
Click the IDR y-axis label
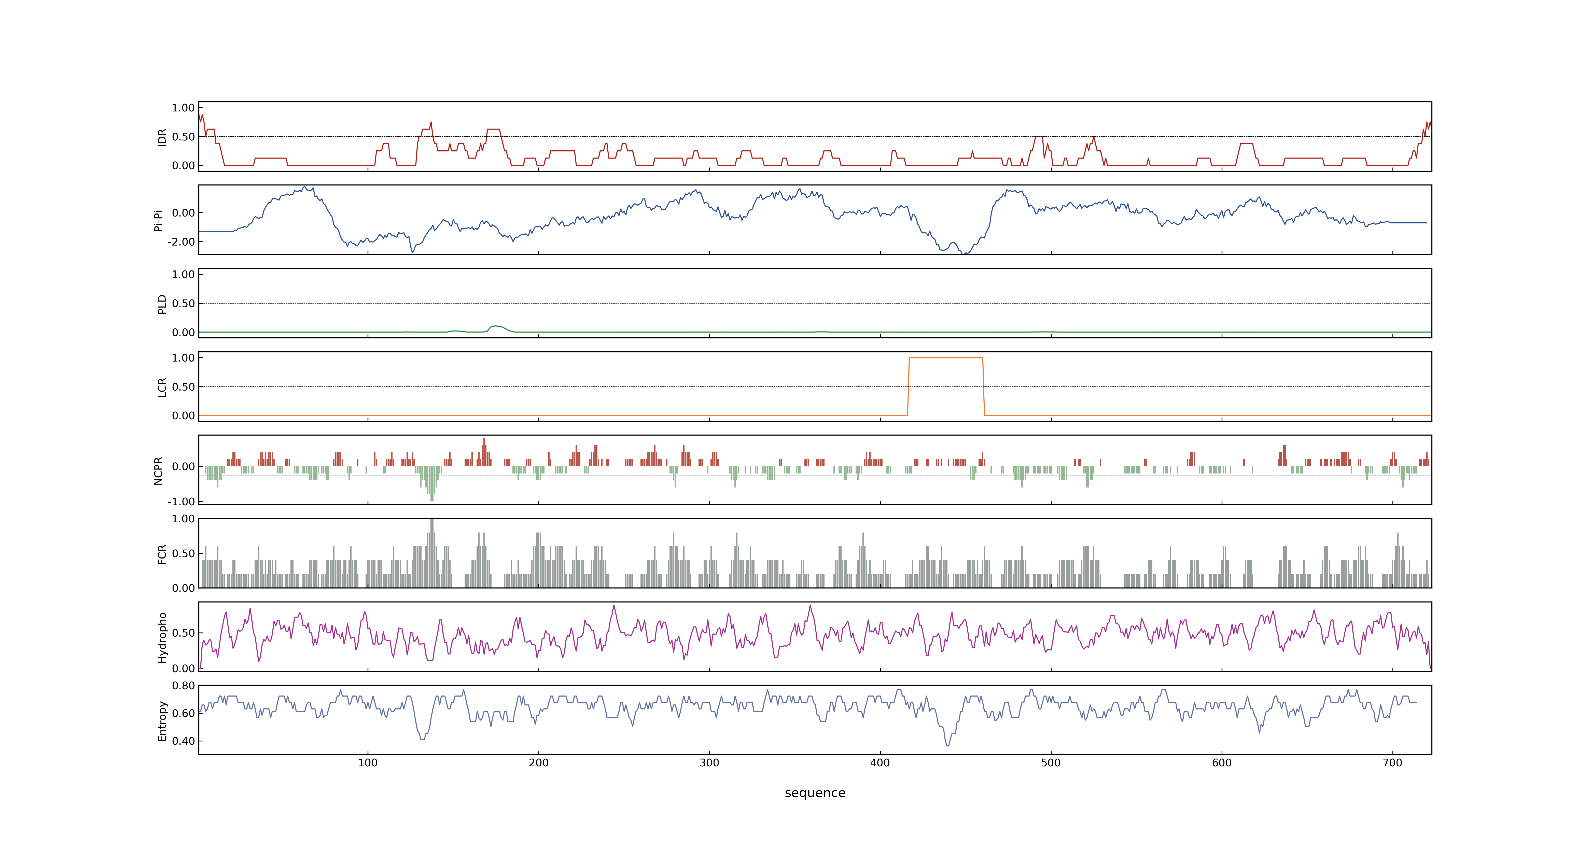coord(162,137)
